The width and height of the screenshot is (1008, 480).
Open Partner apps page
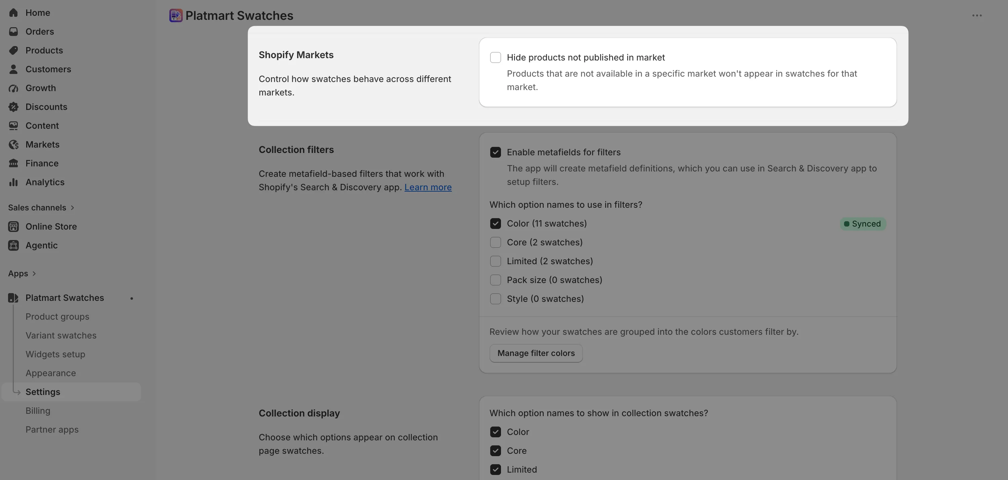pyautogui.click(x=52, y=429)
